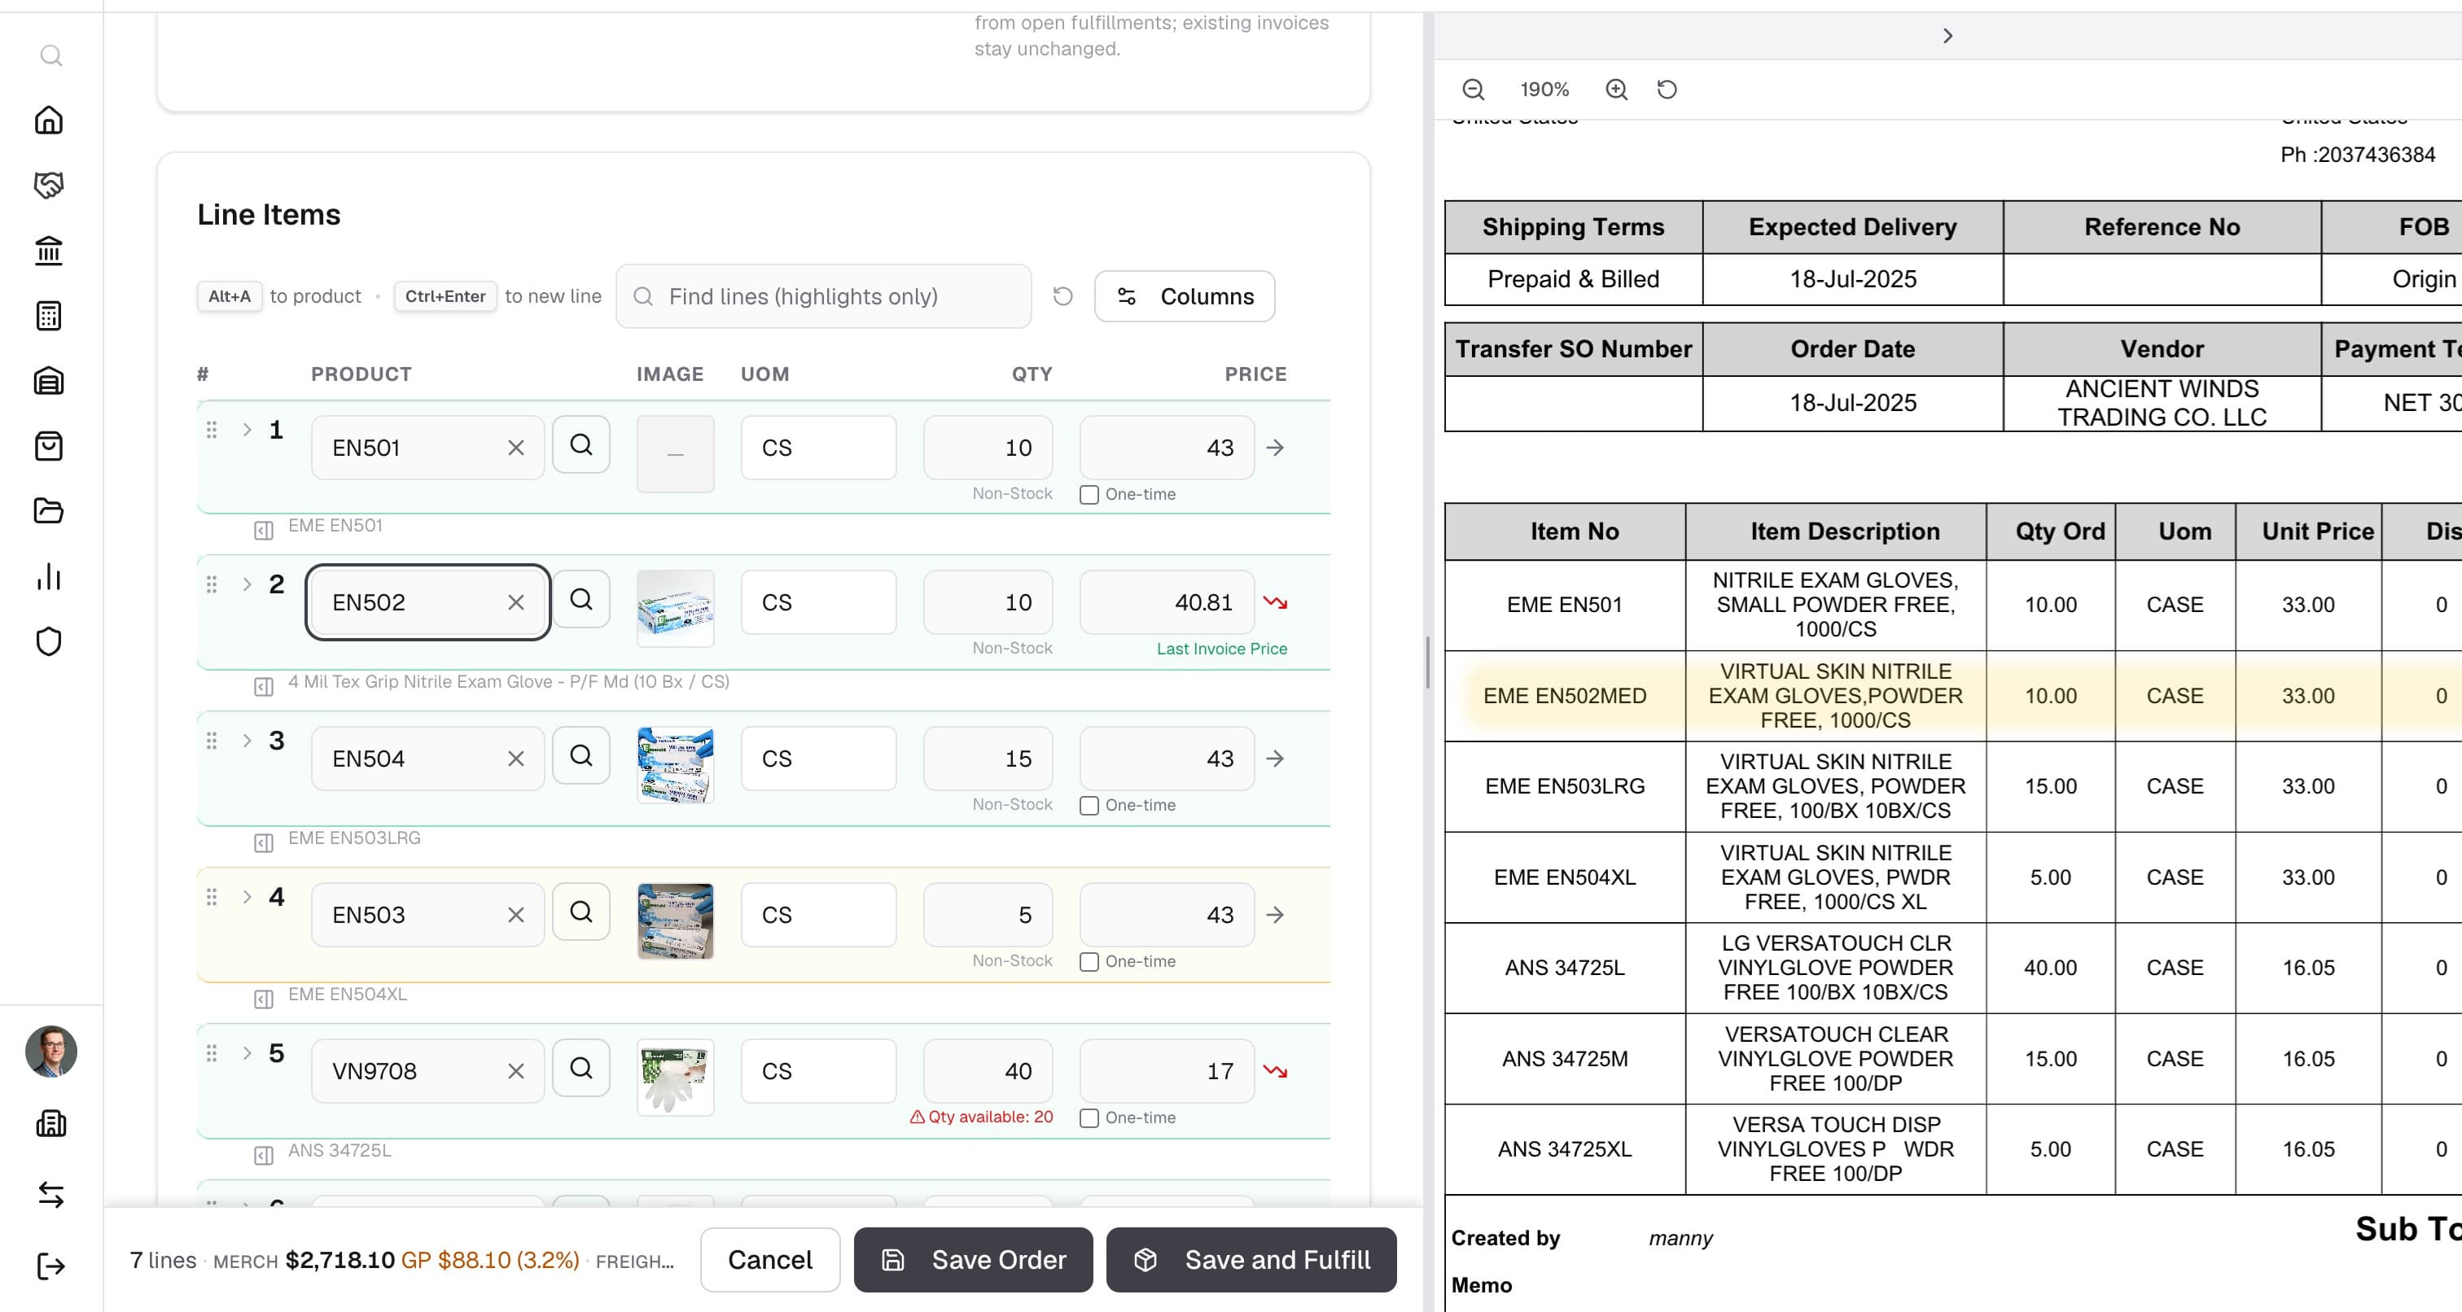The image size is (2462, 1312).
Task: Click the price trend arrow on the EN502 line
Action: point(1275,602)
